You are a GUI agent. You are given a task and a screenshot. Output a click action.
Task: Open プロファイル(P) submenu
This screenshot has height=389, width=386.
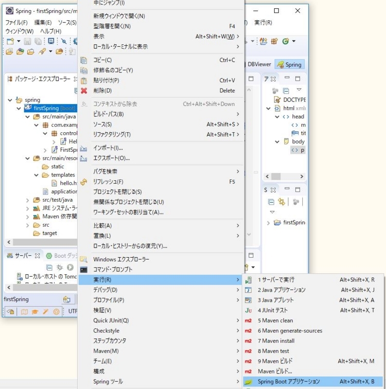pyautogui.click(x=161, y=300)
